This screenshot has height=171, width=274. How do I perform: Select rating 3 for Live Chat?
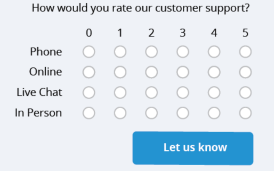[183, 92]
